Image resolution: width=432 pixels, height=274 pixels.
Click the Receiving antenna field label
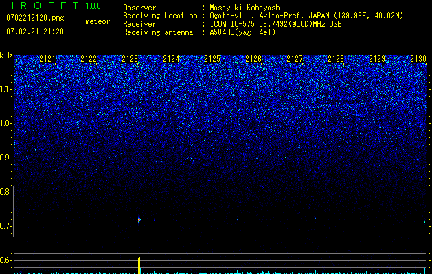click(x=158, y=32)
